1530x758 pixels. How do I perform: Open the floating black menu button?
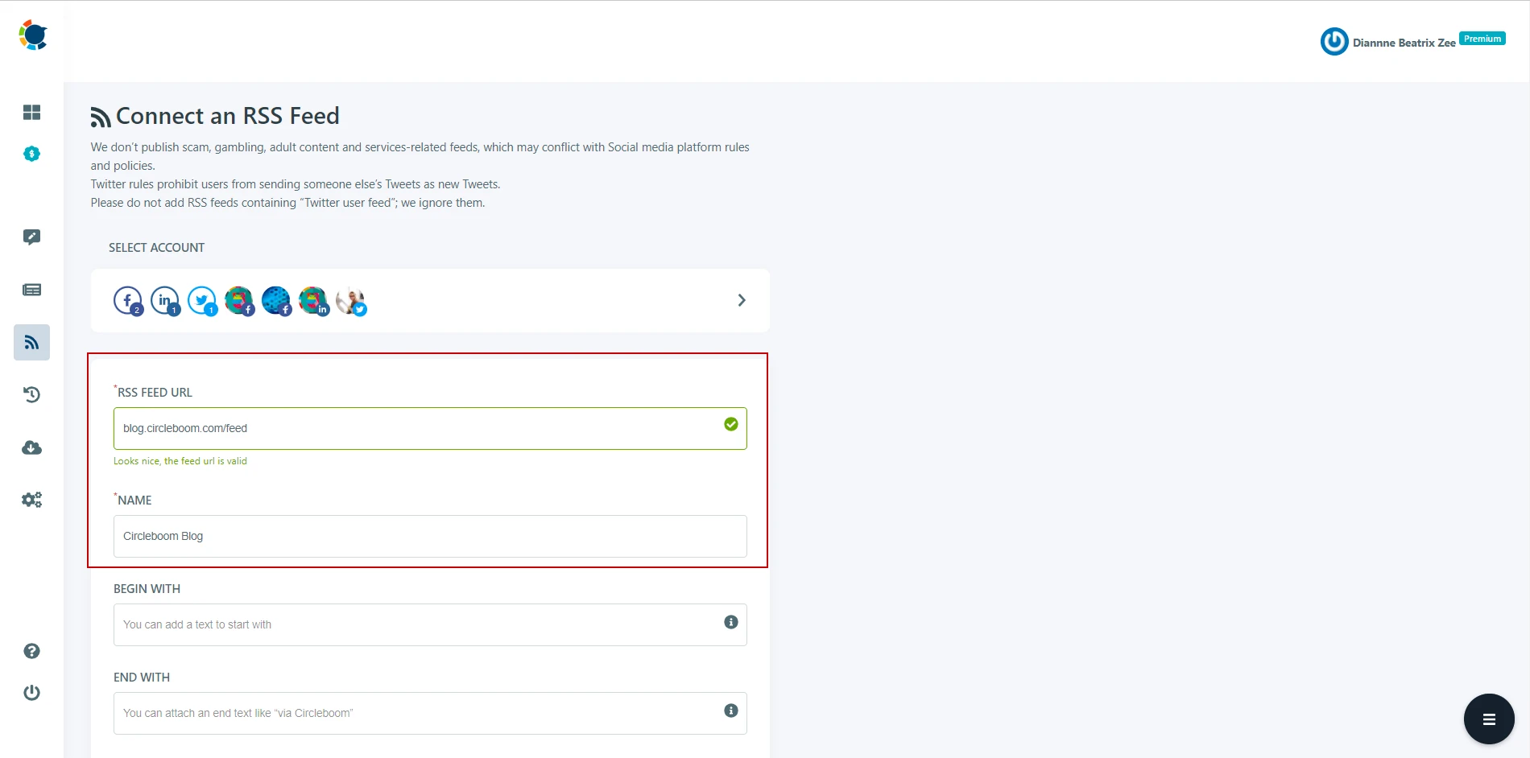tap(1489, 719)
